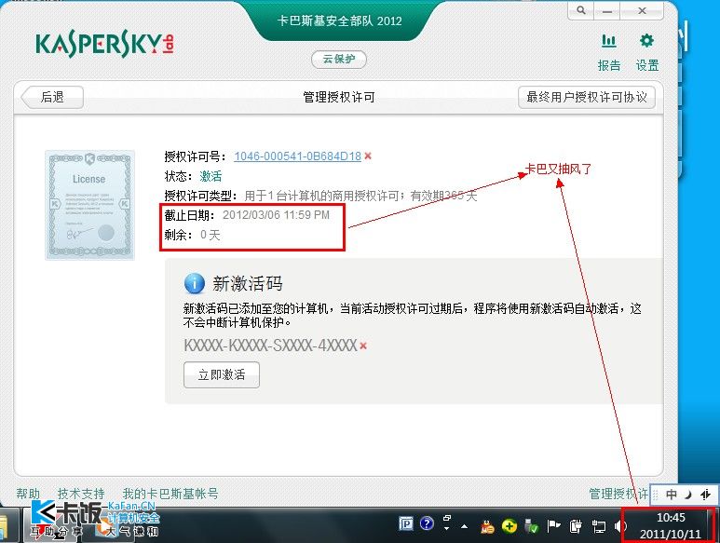Click activation code KXXXX-KXXXX-SXXXX-4XXXX
720x543 pixels.
click(x=270, y=346)
